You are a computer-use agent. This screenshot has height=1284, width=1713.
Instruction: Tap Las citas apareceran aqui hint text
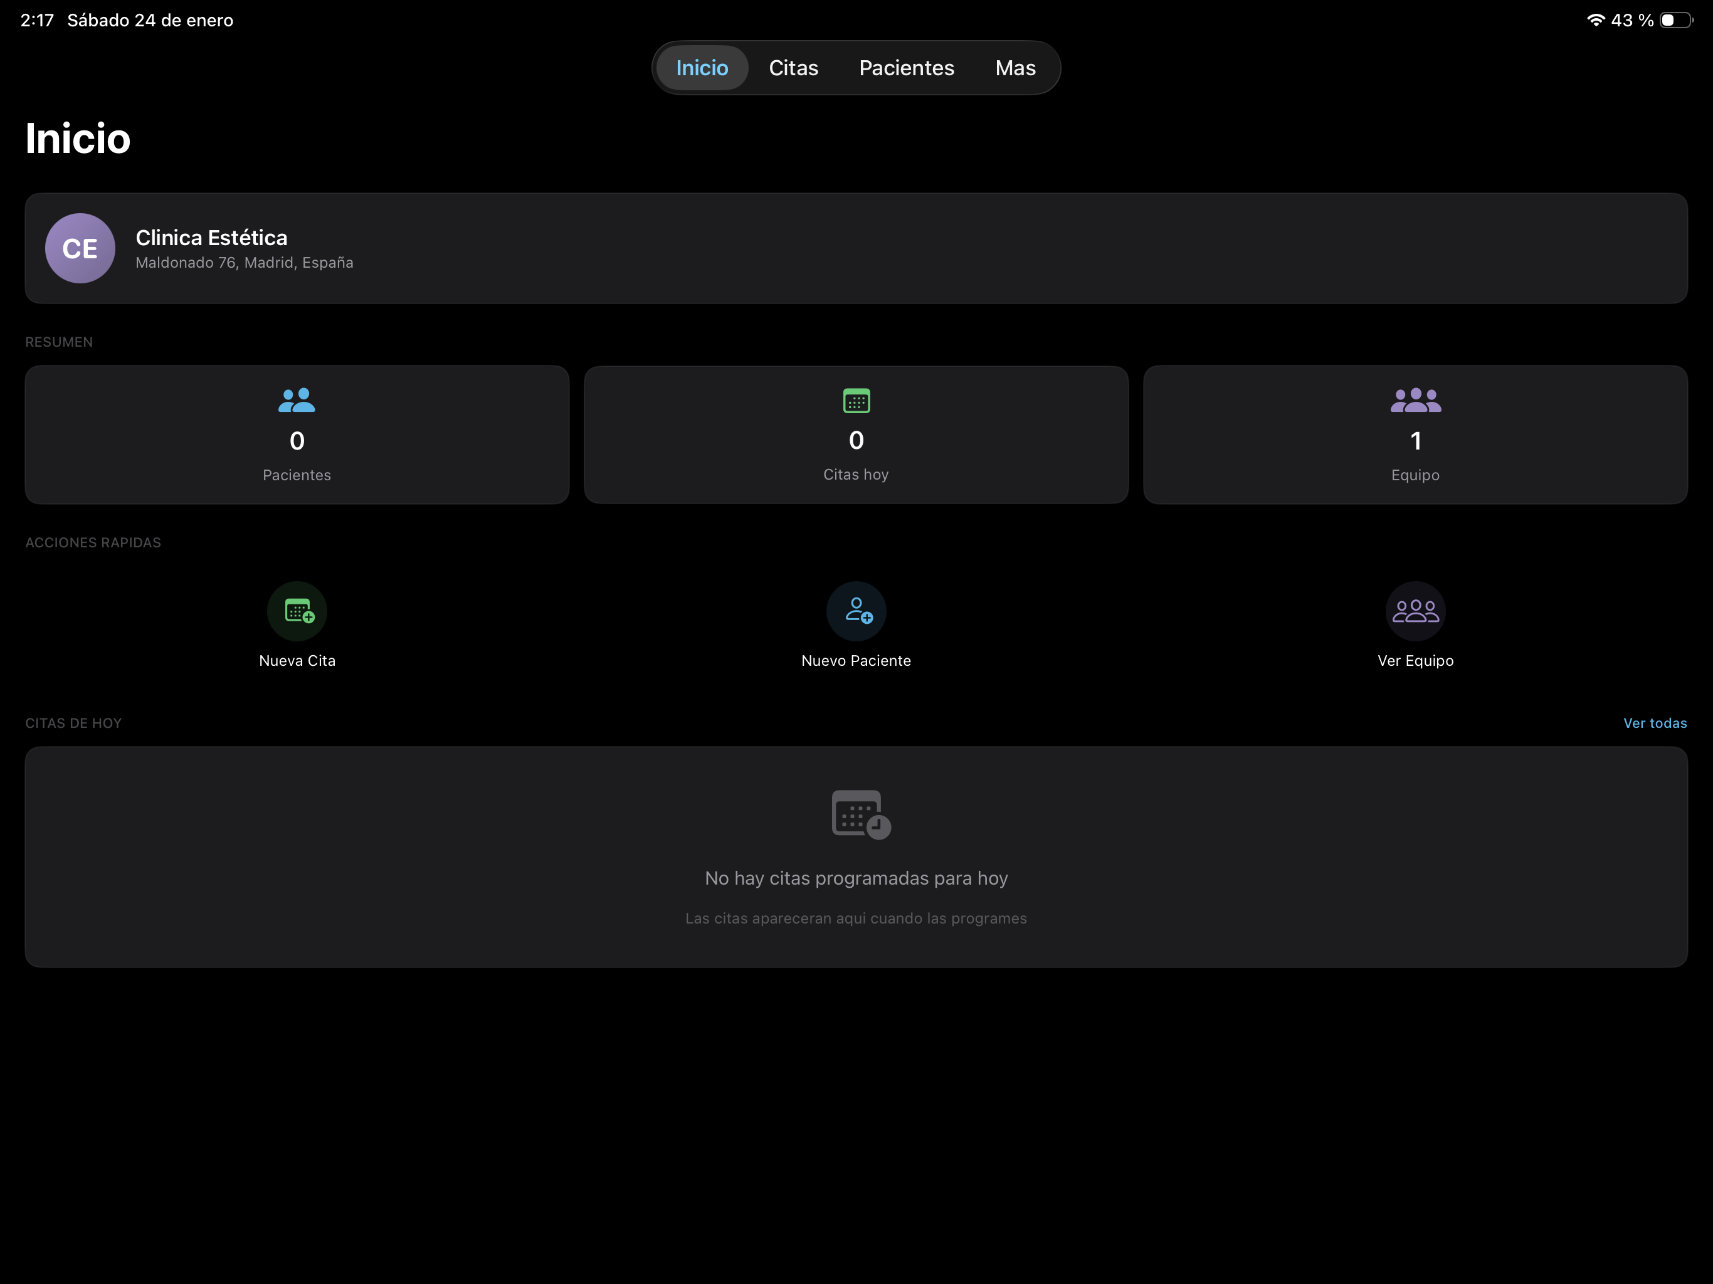tap(856, 918)
